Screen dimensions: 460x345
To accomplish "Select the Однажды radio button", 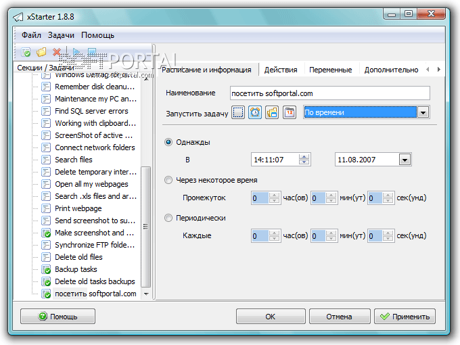I will point(169,142).
